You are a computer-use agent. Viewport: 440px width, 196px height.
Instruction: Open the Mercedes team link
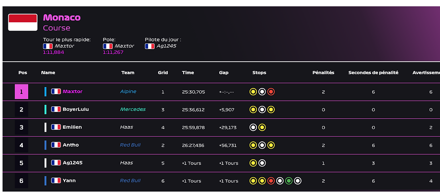pyautogui.click(x=133, y=109)
